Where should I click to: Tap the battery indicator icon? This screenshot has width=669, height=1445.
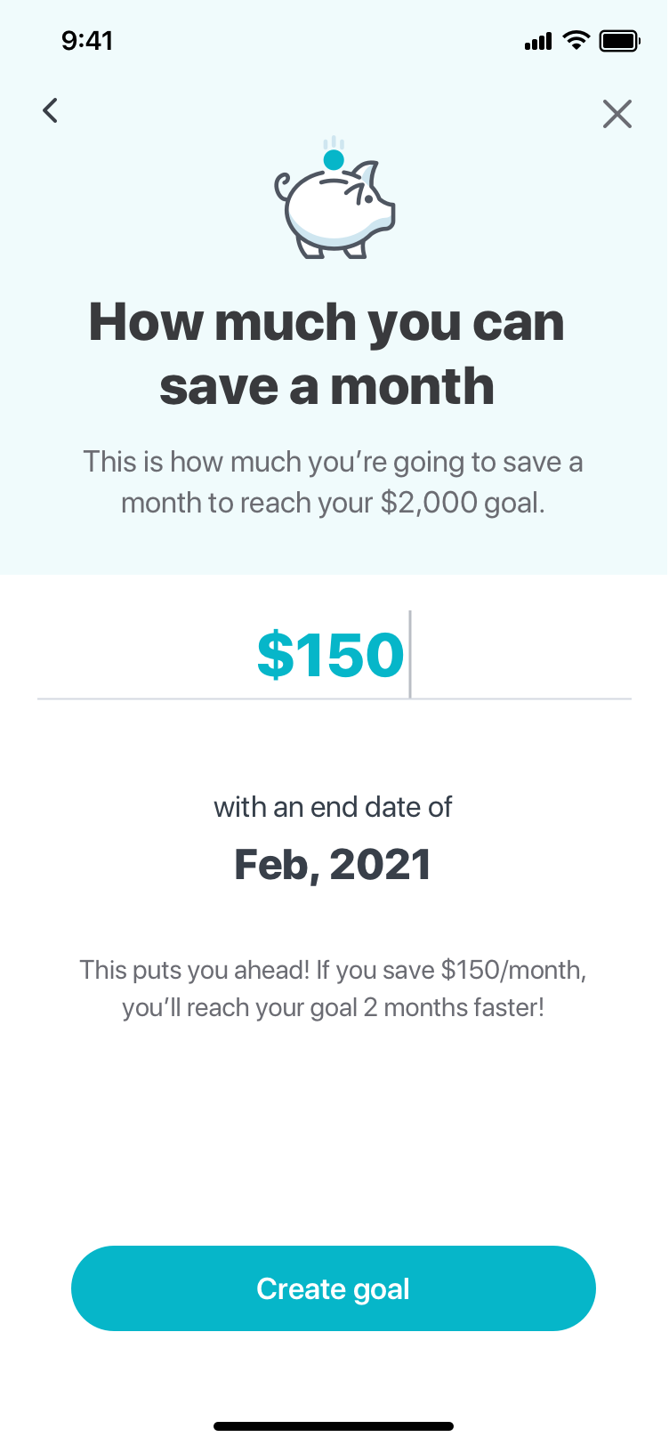(x=619, y=41)
